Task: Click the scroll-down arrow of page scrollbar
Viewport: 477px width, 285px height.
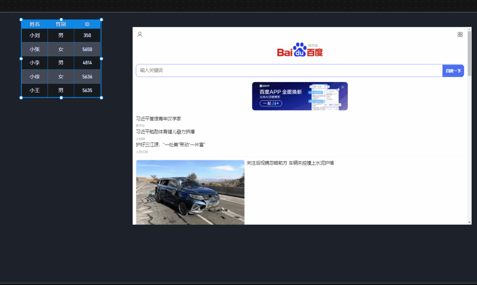Action: [469, 222]
